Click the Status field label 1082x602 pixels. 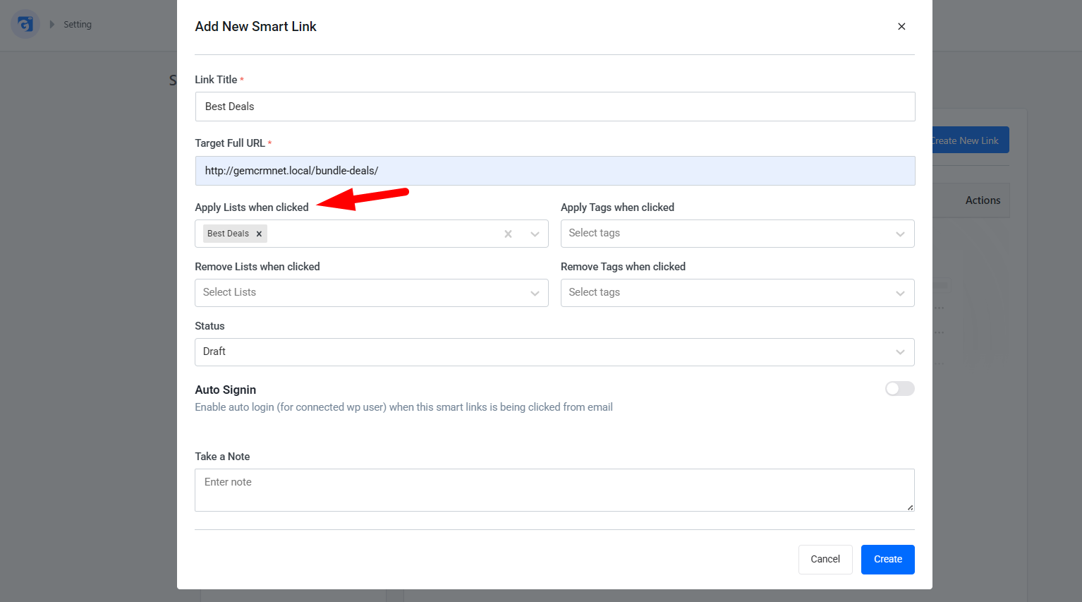click(x=209, y=326)
